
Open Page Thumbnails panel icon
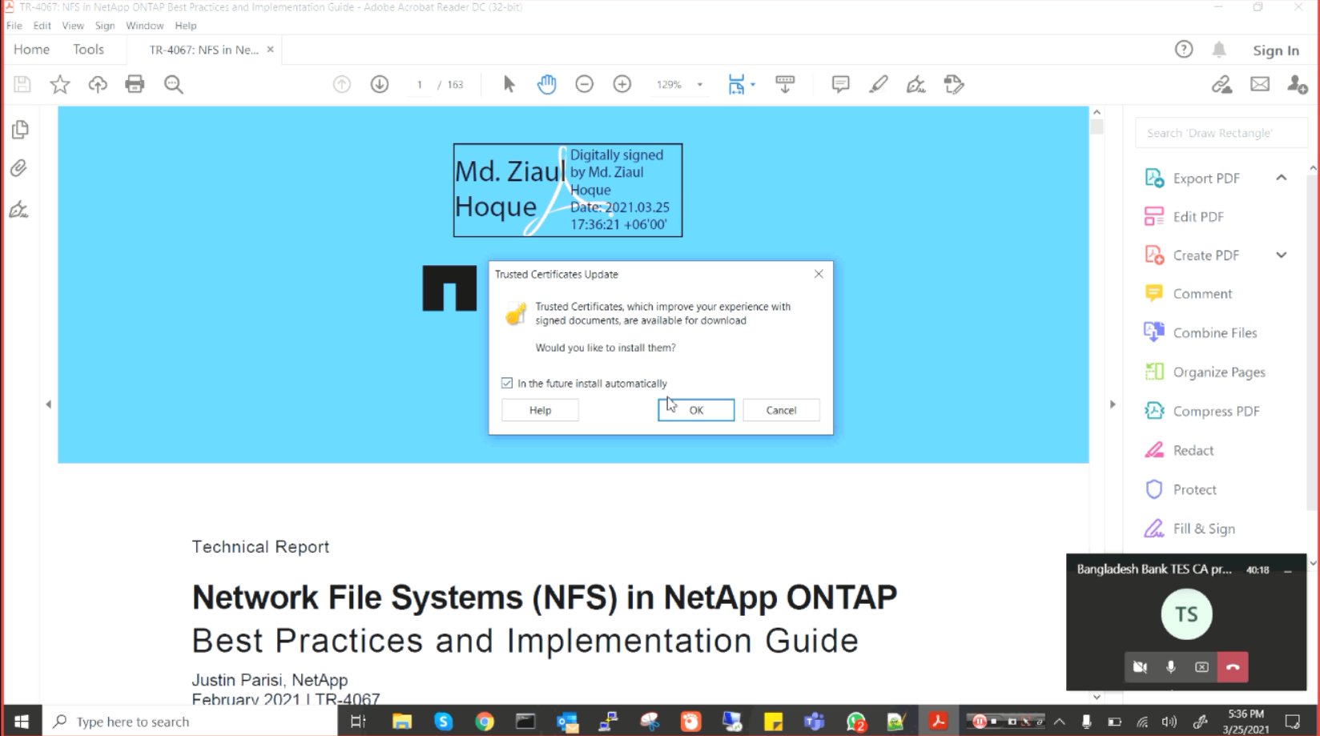(x=20, y=129)
